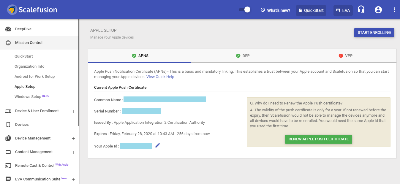The width and height of the screenshot is (400, 184).
Task: Click the Devices phone icon
Action: point(8,125)
